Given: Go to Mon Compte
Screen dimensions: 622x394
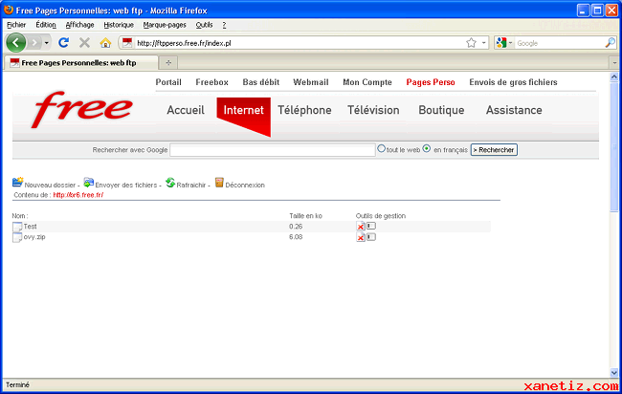Looking at the screenshot, I should click(367, 82).
